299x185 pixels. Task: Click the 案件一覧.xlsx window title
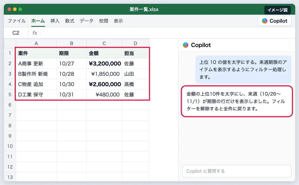pos(144,9)
